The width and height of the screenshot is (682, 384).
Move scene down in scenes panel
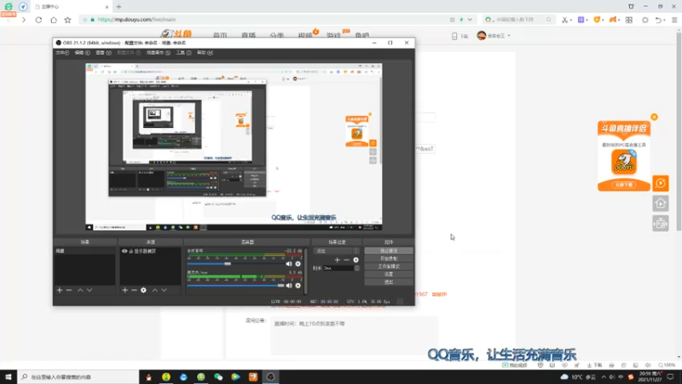click(90, 290)
